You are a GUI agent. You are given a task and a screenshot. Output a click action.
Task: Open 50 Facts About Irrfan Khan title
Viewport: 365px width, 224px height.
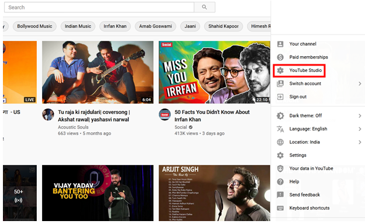212,116
